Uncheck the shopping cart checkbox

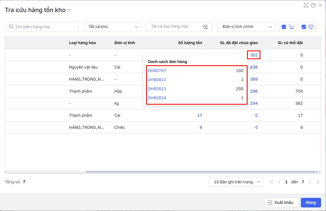[284, 27]
